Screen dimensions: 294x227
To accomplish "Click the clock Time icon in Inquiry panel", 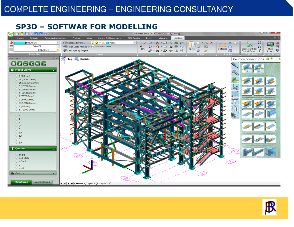I will (x=230, y=47).
